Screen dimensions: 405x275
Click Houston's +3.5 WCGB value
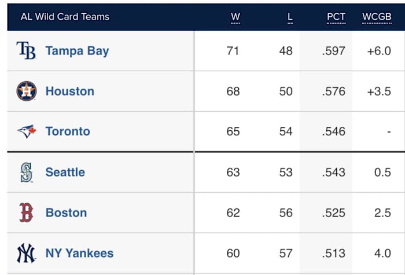[379, 91]
